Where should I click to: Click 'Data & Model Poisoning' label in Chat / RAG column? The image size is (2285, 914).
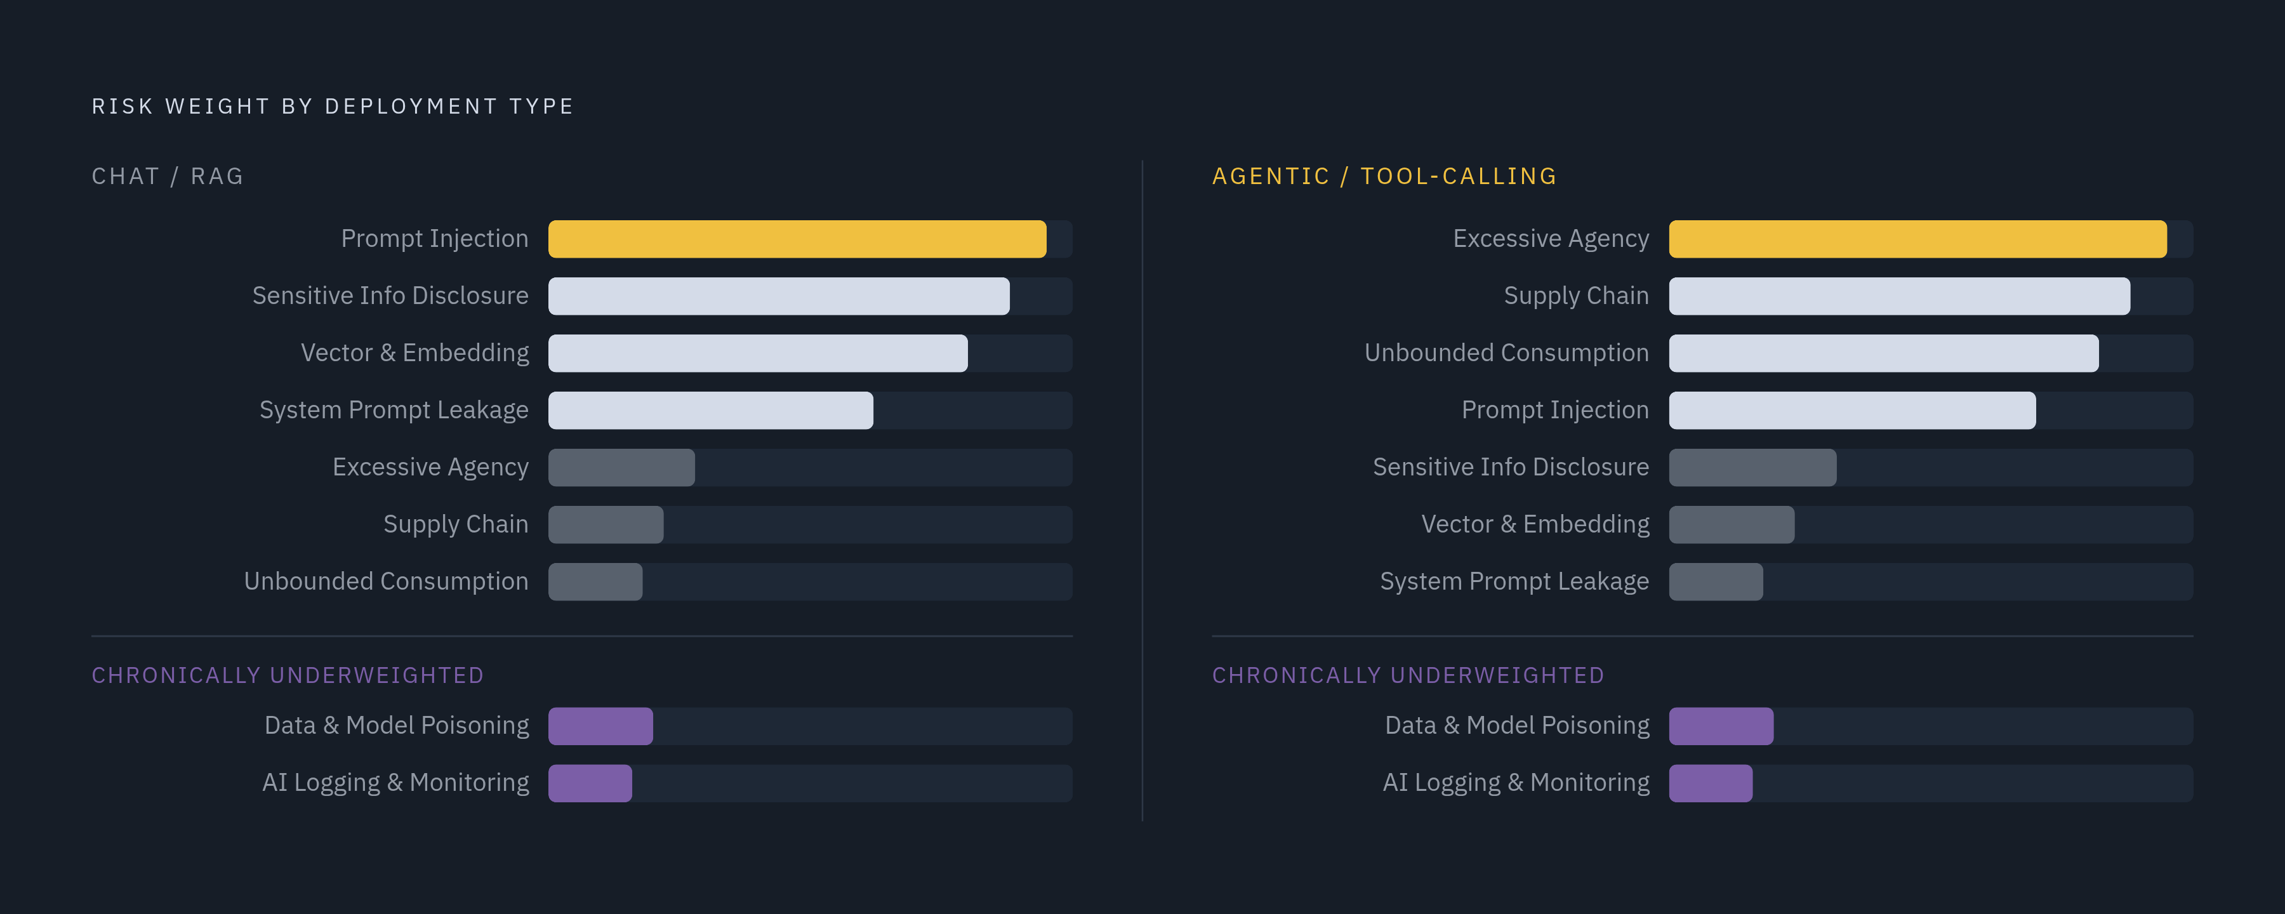[x=397, y=726]
